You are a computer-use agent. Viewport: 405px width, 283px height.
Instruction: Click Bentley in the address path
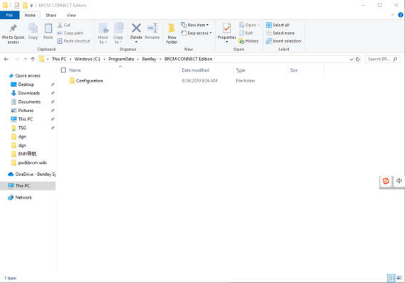point(149,59)
